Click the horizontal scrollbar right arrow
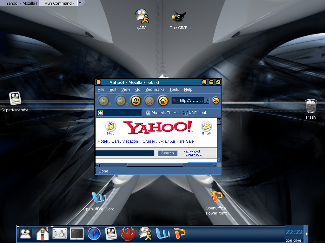The height and width of the screenshot is (243, 325). coord(214,165)
